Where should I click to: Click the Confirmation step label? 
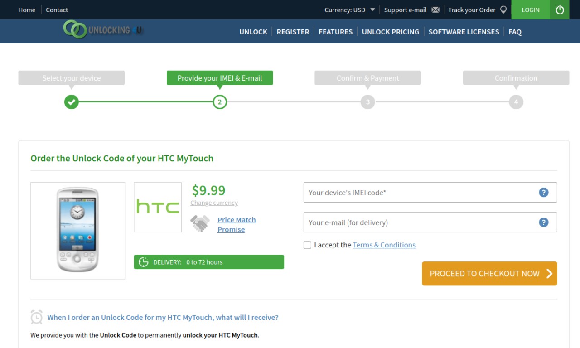pos(516,78)
